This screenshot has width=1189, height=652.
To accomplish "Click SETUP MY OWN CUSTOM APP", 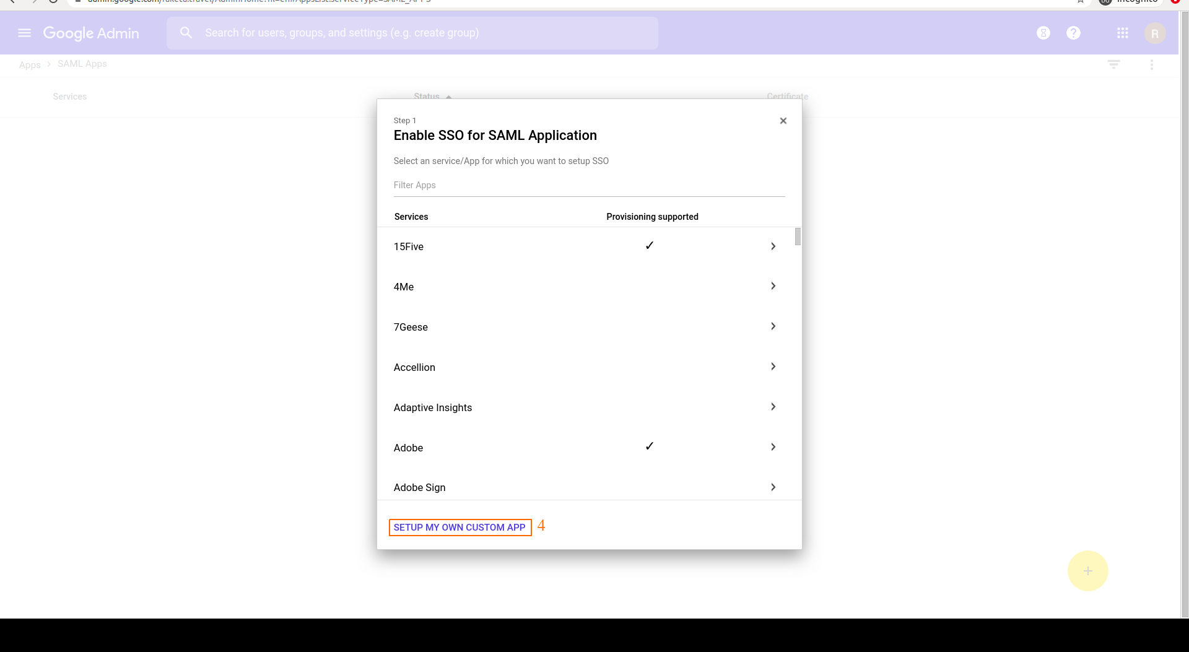I will coord(459,528).
